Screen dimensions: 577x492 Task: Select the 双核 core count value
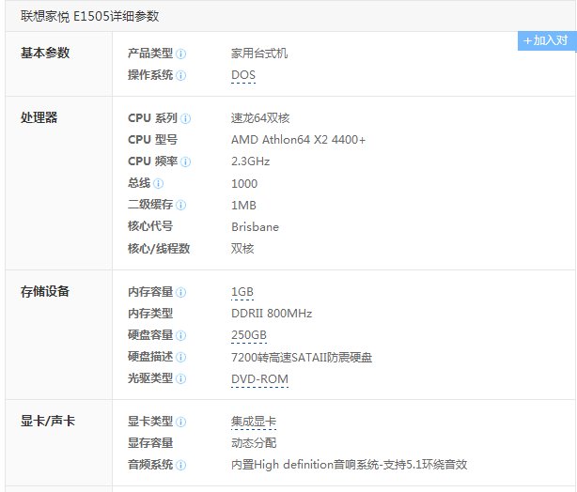[242, 249]
